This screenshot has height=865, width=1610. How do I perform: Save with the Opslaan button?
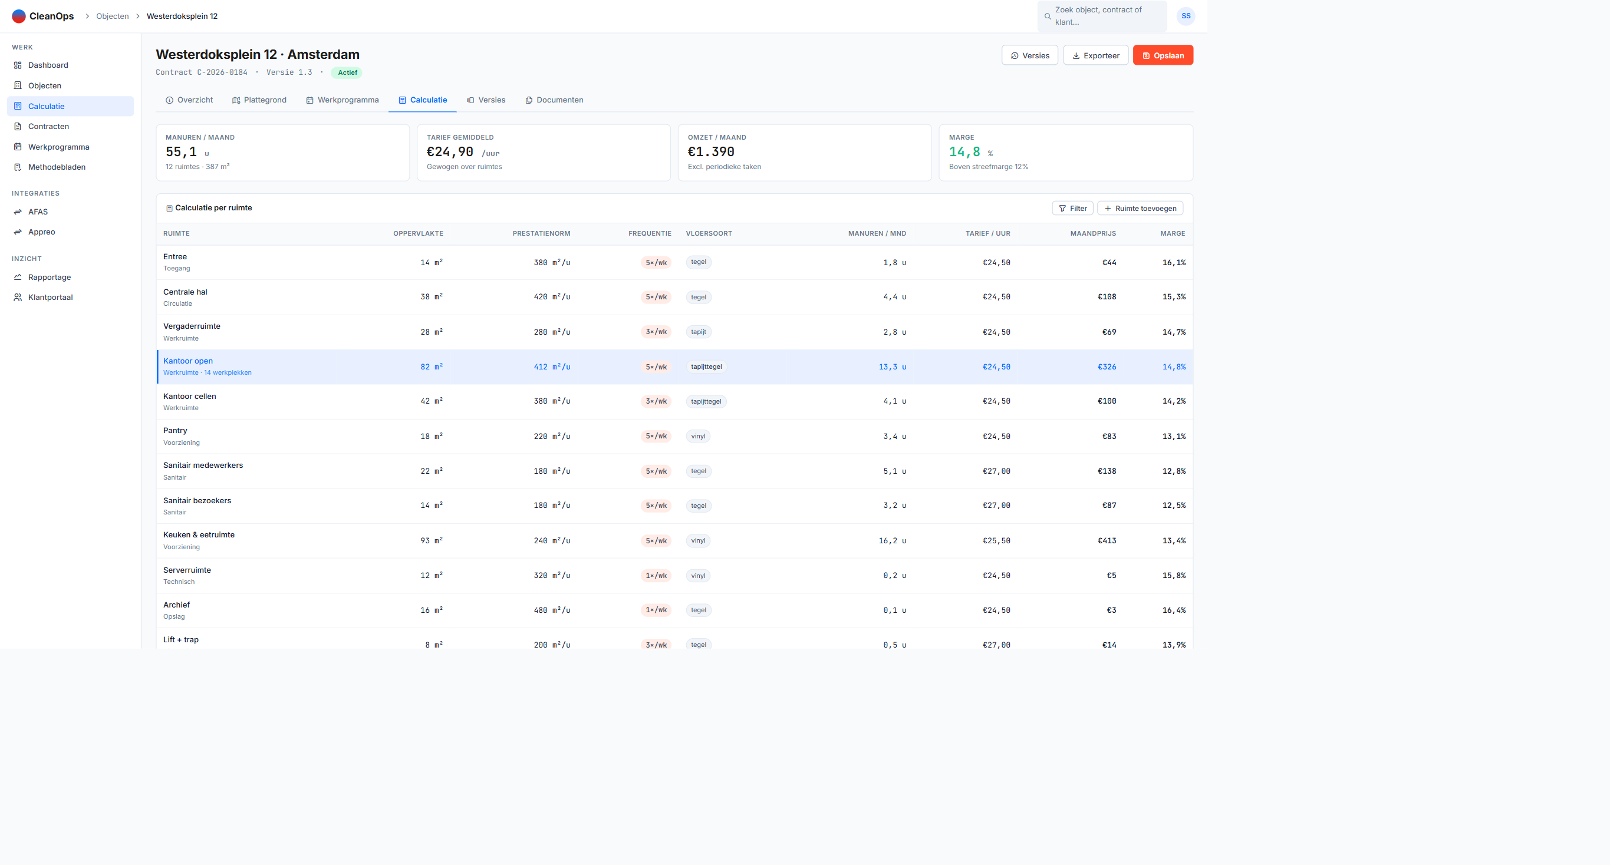click(1163, 55)
